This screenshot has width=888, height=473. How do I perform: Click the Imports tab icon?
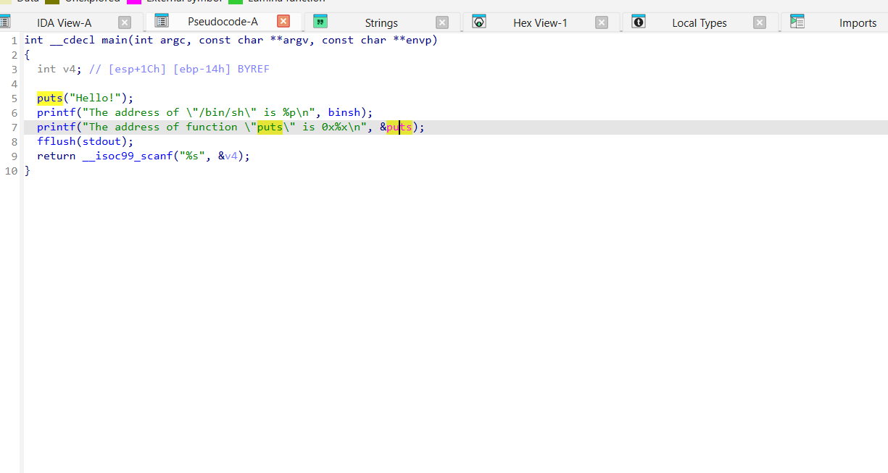click(x=797, y=22)
